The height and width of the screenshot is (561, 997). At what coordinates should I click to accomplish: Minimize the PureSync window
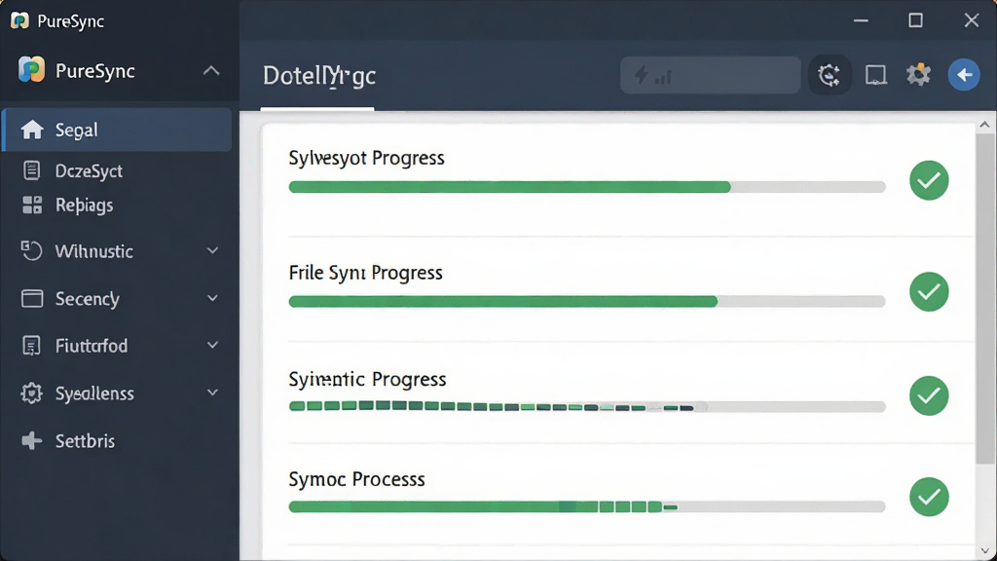click(861, 21)
